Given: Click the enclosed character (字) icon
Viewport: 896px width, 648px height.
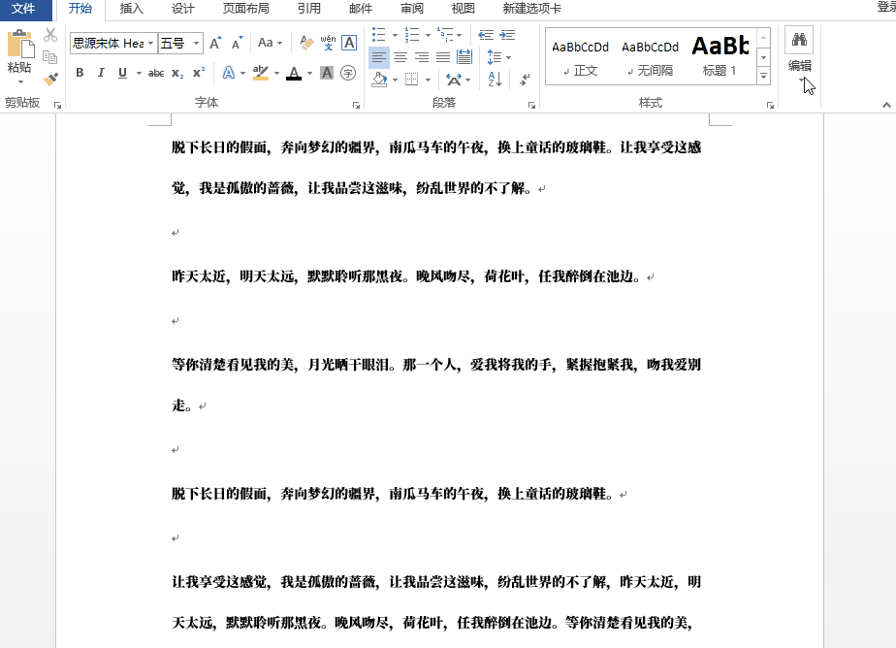Looking at the screenshot, I should 348,73.
